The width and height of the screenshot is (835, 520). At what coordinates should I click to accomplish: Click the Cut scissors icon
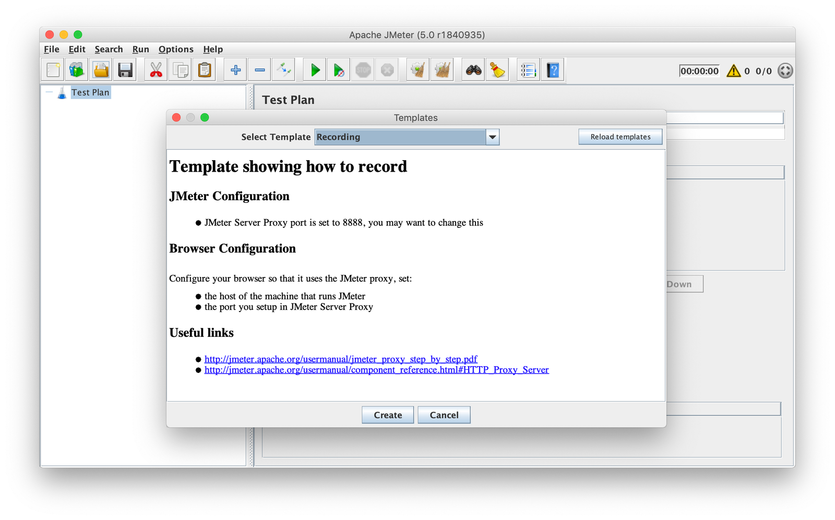[156, 70]
